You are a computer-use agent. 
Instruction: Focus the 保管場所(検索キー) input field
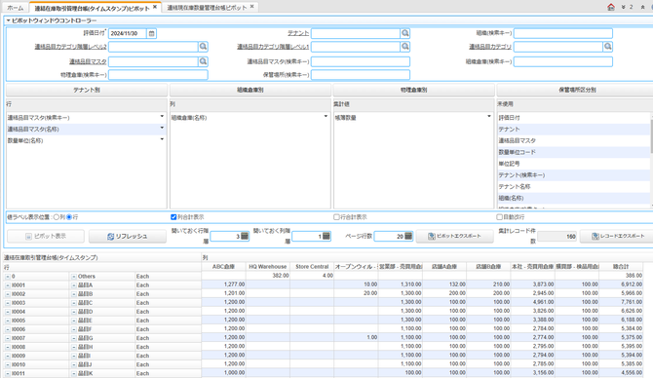(361, 75)
